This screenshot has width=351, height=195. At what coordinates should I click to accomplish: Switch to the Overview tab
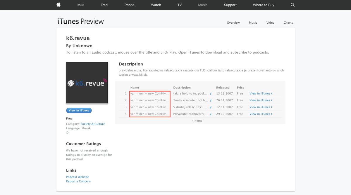(x=233, y=22)
